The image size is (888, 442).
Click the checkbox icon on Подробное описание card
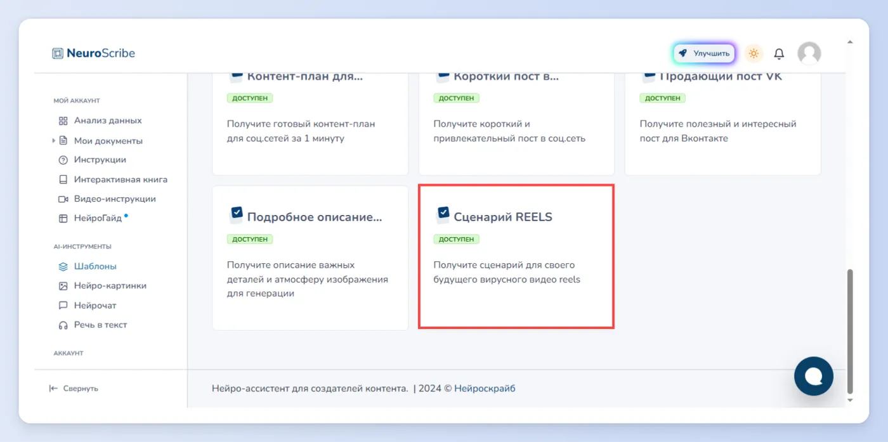tap(237, 215)
